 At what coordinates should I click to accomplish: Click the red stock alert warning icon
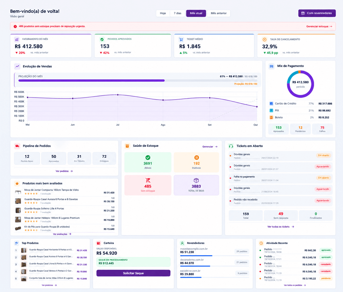pyautogui.click(x=15, y=26)
